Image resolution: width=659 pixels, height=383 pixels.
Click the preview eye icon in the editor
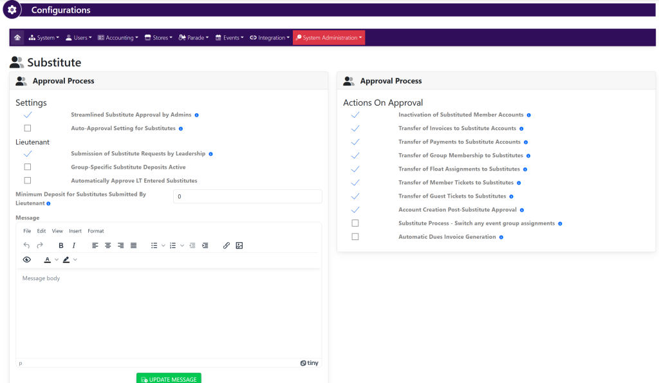click(x=27, y=260)
